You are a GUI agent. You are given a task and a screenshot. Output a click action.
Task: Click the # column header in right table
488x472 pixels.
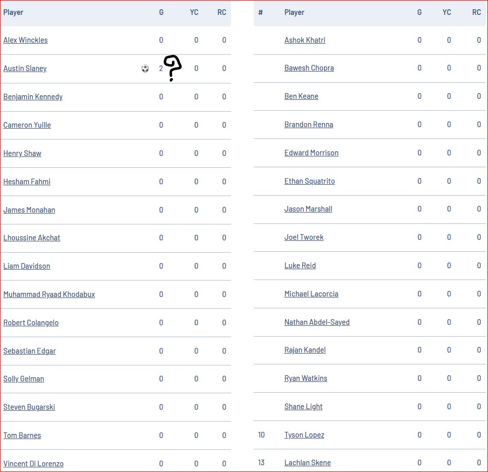260,12
